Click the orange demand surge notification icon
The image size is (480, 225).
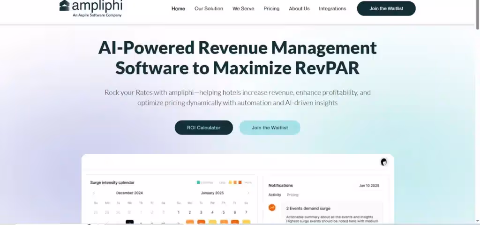pos(272,208)
